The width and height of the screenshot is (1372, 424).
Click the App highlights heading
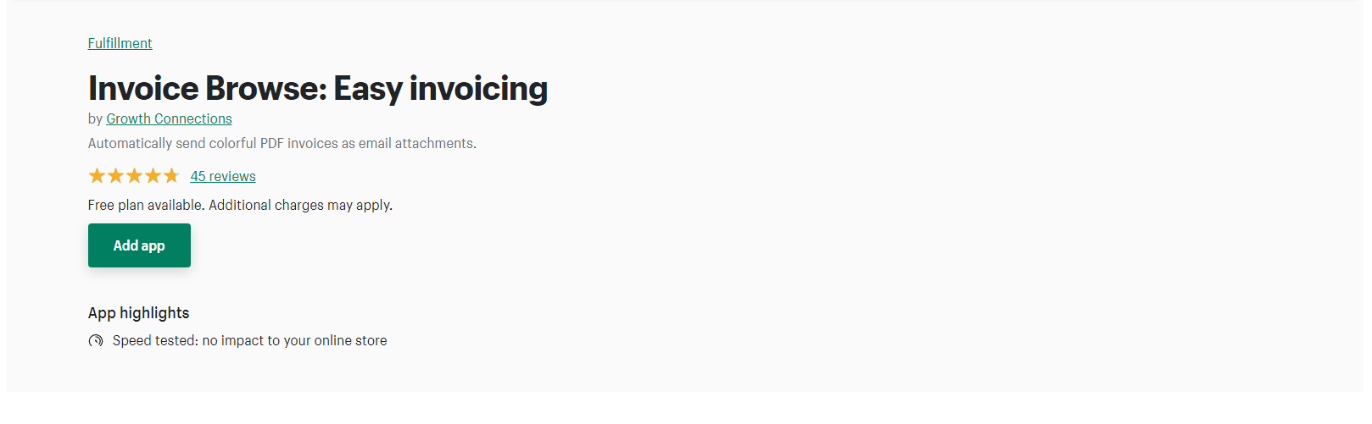click(139, 313)
